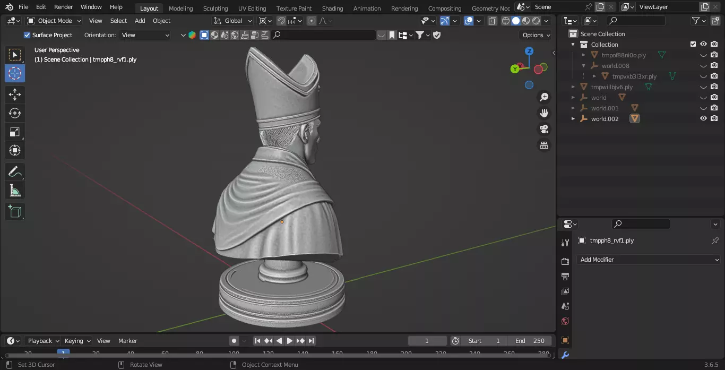Select the Add Cube tool
725x370 pixels.
tap(15, 212)
